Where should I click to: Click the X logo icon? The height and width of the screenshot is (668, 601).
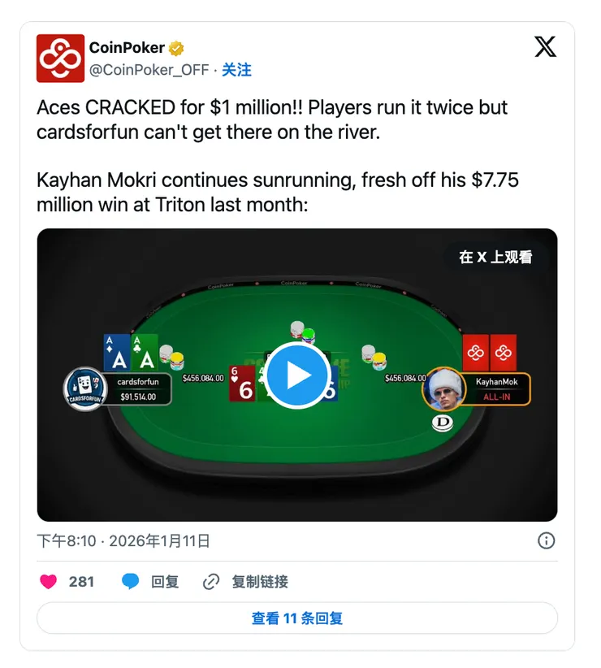[x=545, y=46]
